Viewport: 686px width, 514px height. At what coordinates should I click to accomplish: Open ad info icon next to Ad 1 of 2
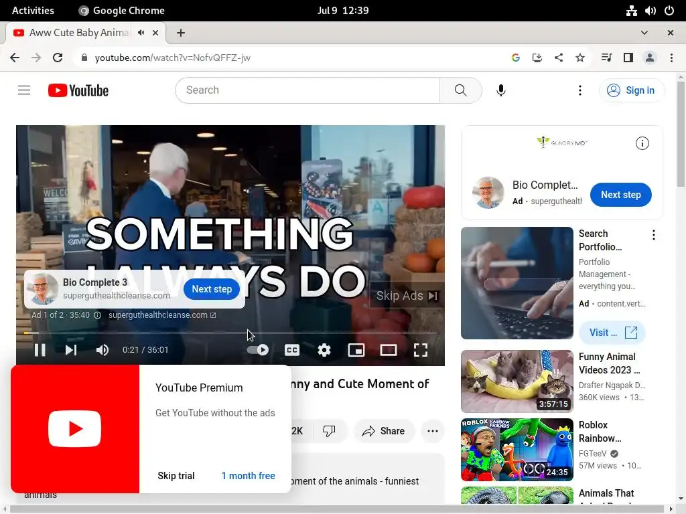pos(98,315)
